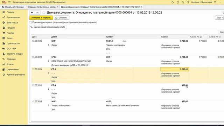The width and height of the screenshot is (224, 126).
Task: Click the Кредит column header
Action: tap(133, 37)
